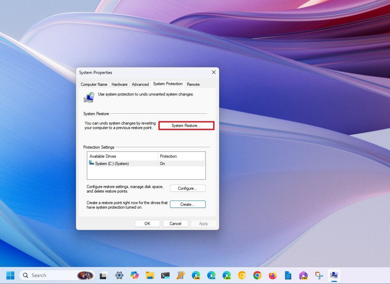Click the System Restore button
This screenshot has width=390, height=284.
coord(186,126)
